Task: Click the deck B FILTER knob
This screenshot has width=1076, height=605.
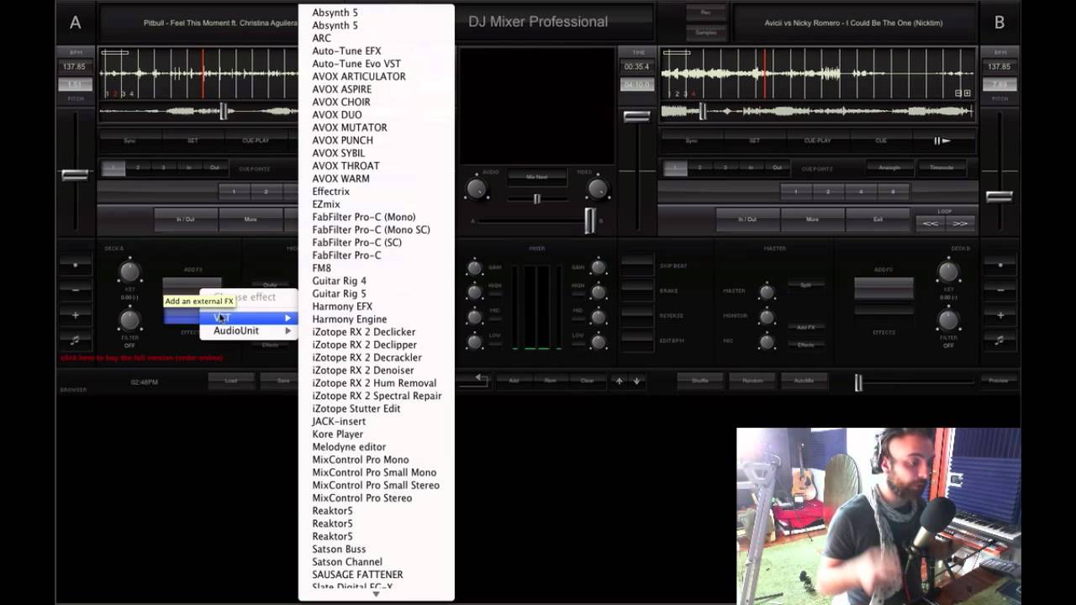Action: click(x=948, y=320)
